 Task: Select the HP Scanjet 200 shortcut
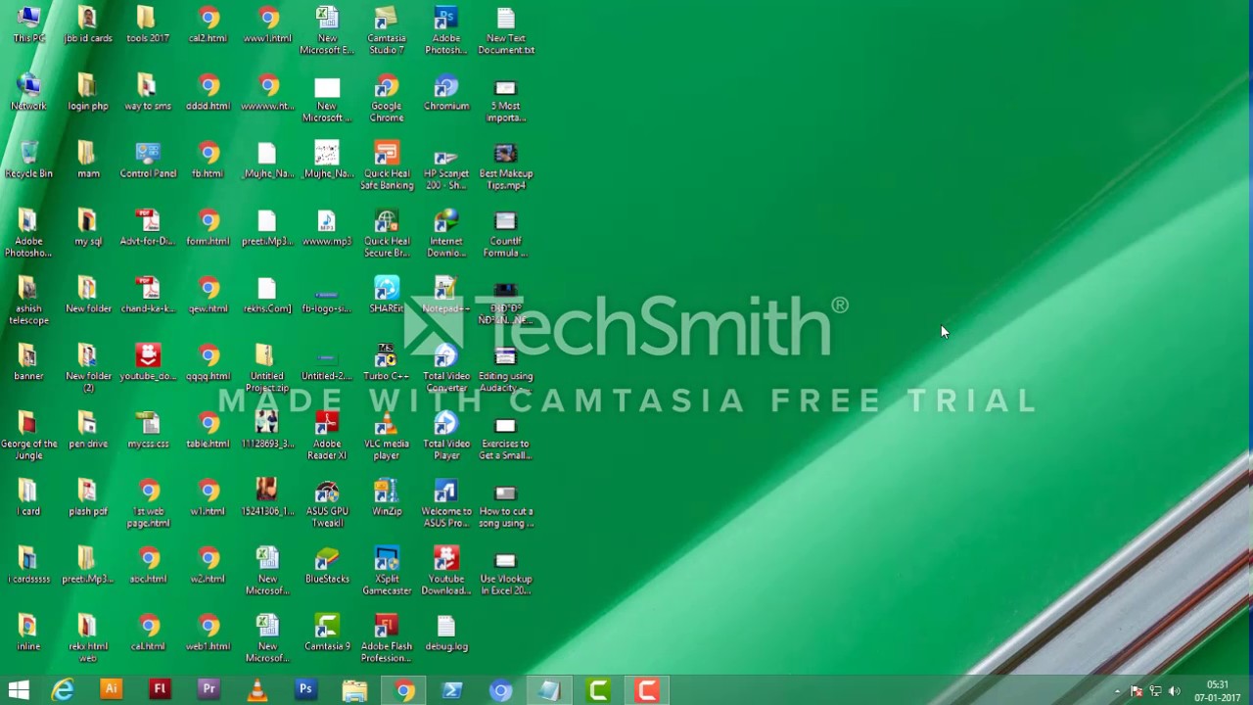coord(446,166)
